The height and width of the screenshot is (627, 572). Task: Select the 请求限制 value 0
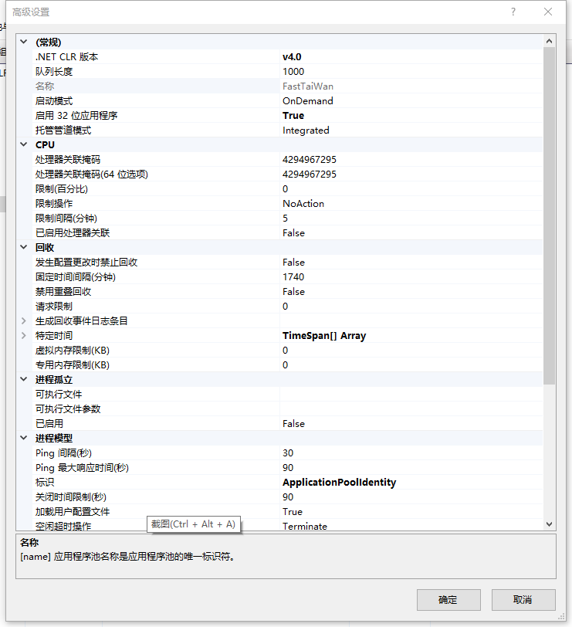285,307
